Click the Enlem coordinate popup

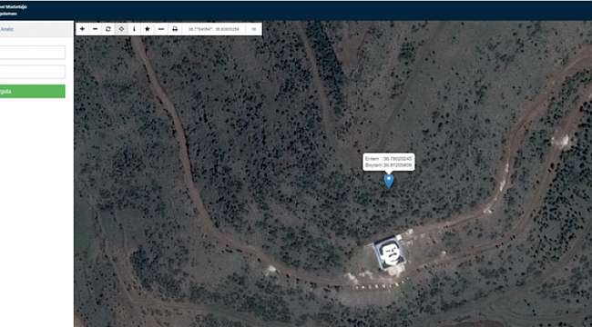389,162
